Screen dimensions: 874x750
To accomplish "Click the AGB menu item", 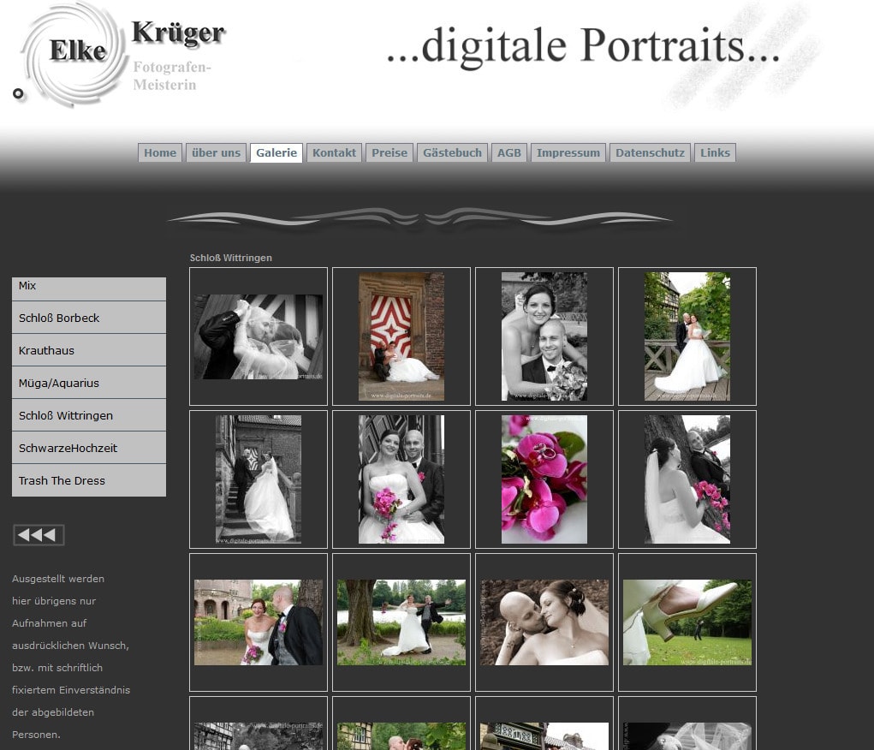I will coord(508,152).
